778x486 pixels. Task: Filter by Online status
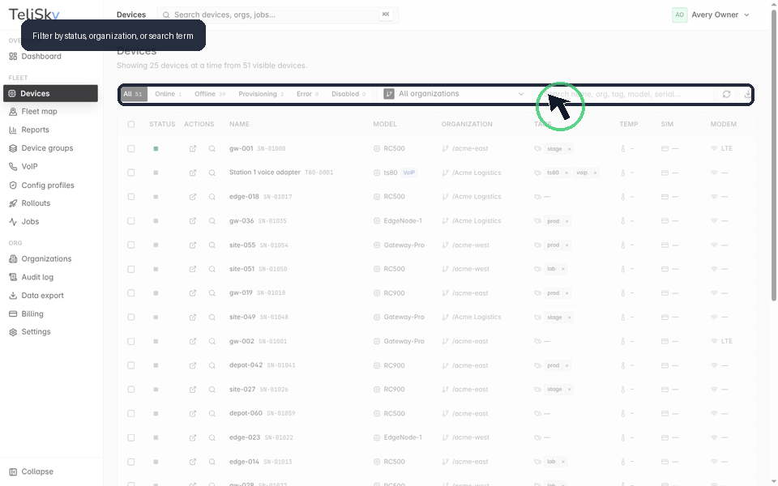[168, 94]
